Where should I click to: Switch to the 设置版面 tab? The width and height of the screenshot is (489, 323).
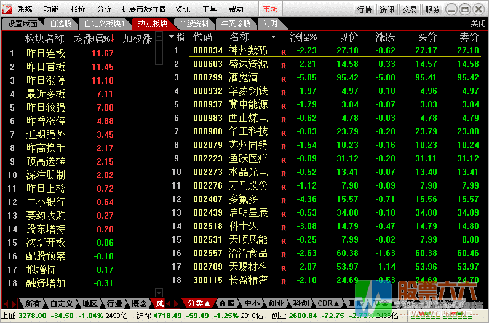(22, 24)
